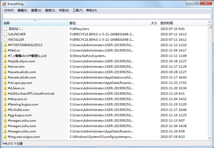Click the folder icon beside #04zl.cn
This screenshot has height=148, width=214.
tap(5, 51)
